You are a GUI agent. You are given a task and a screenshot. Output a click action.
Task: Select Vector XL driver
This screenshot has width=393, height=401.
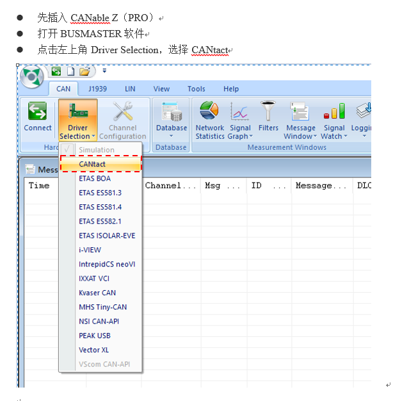100,350
